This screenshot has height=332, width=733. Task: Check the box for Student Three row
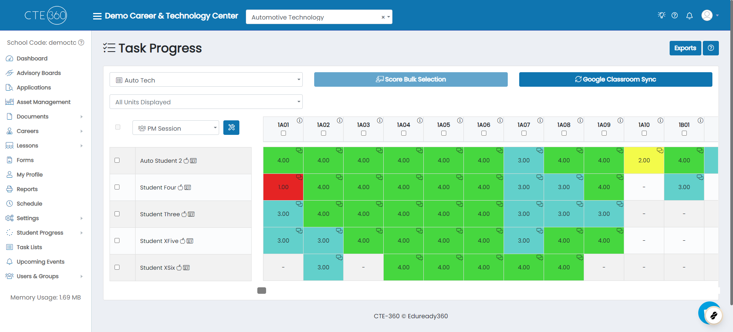coord(117,214)
